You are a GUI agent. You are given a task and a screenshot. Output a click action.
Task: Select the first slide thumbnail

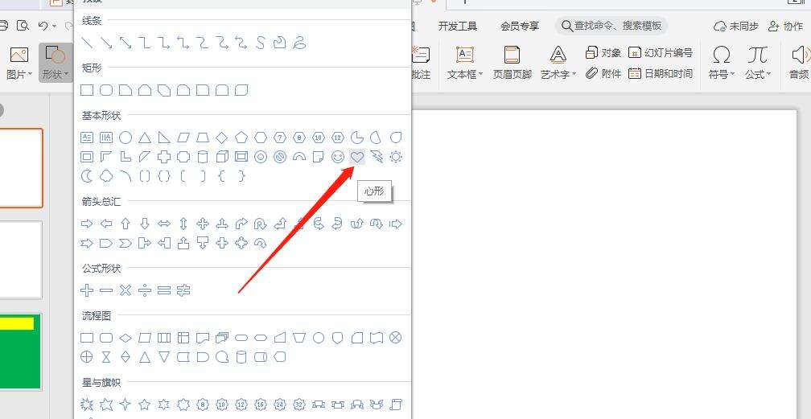click(x=21, y=168)
